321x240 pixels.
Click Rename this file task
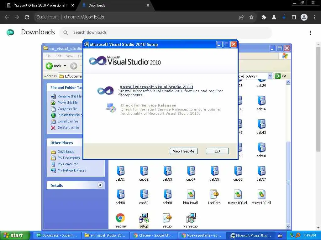coord(70,96)
